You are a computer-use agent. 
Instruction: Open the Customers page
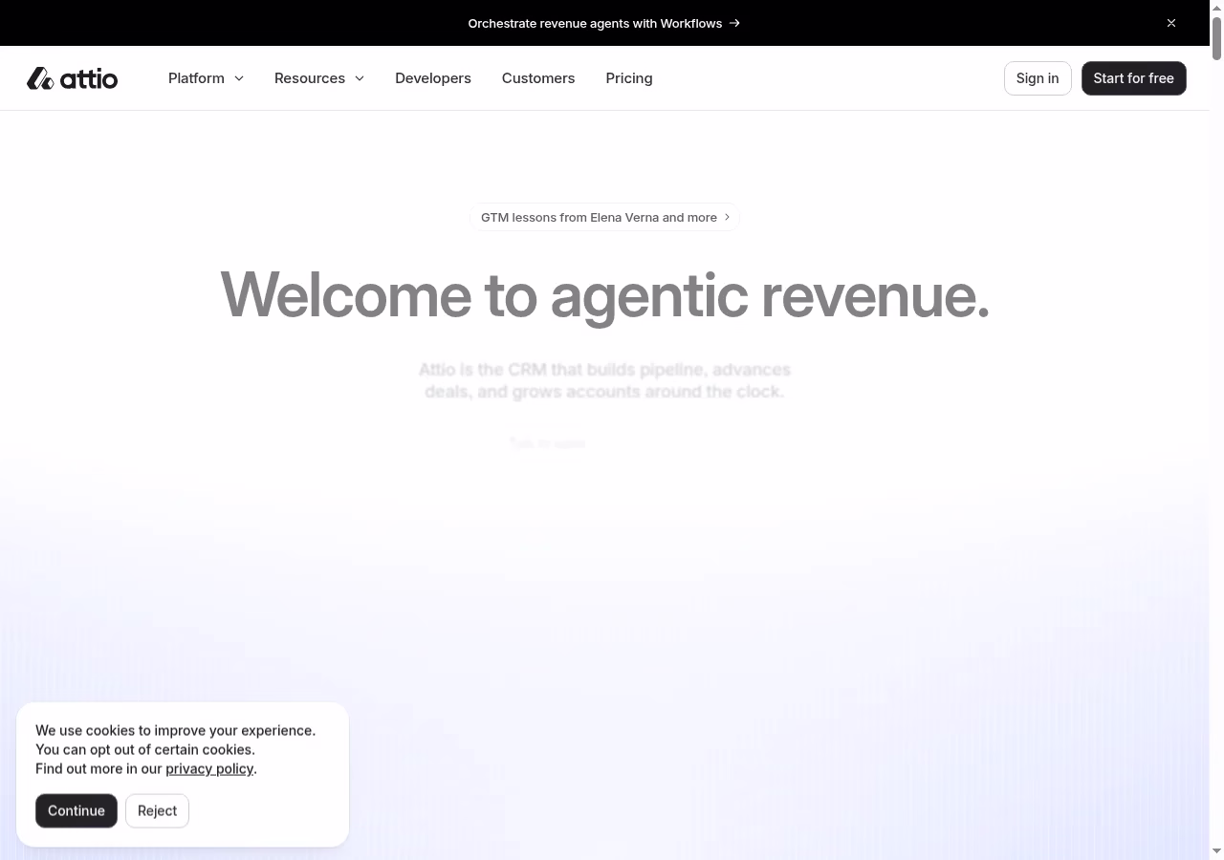click(x=538, y=78)
